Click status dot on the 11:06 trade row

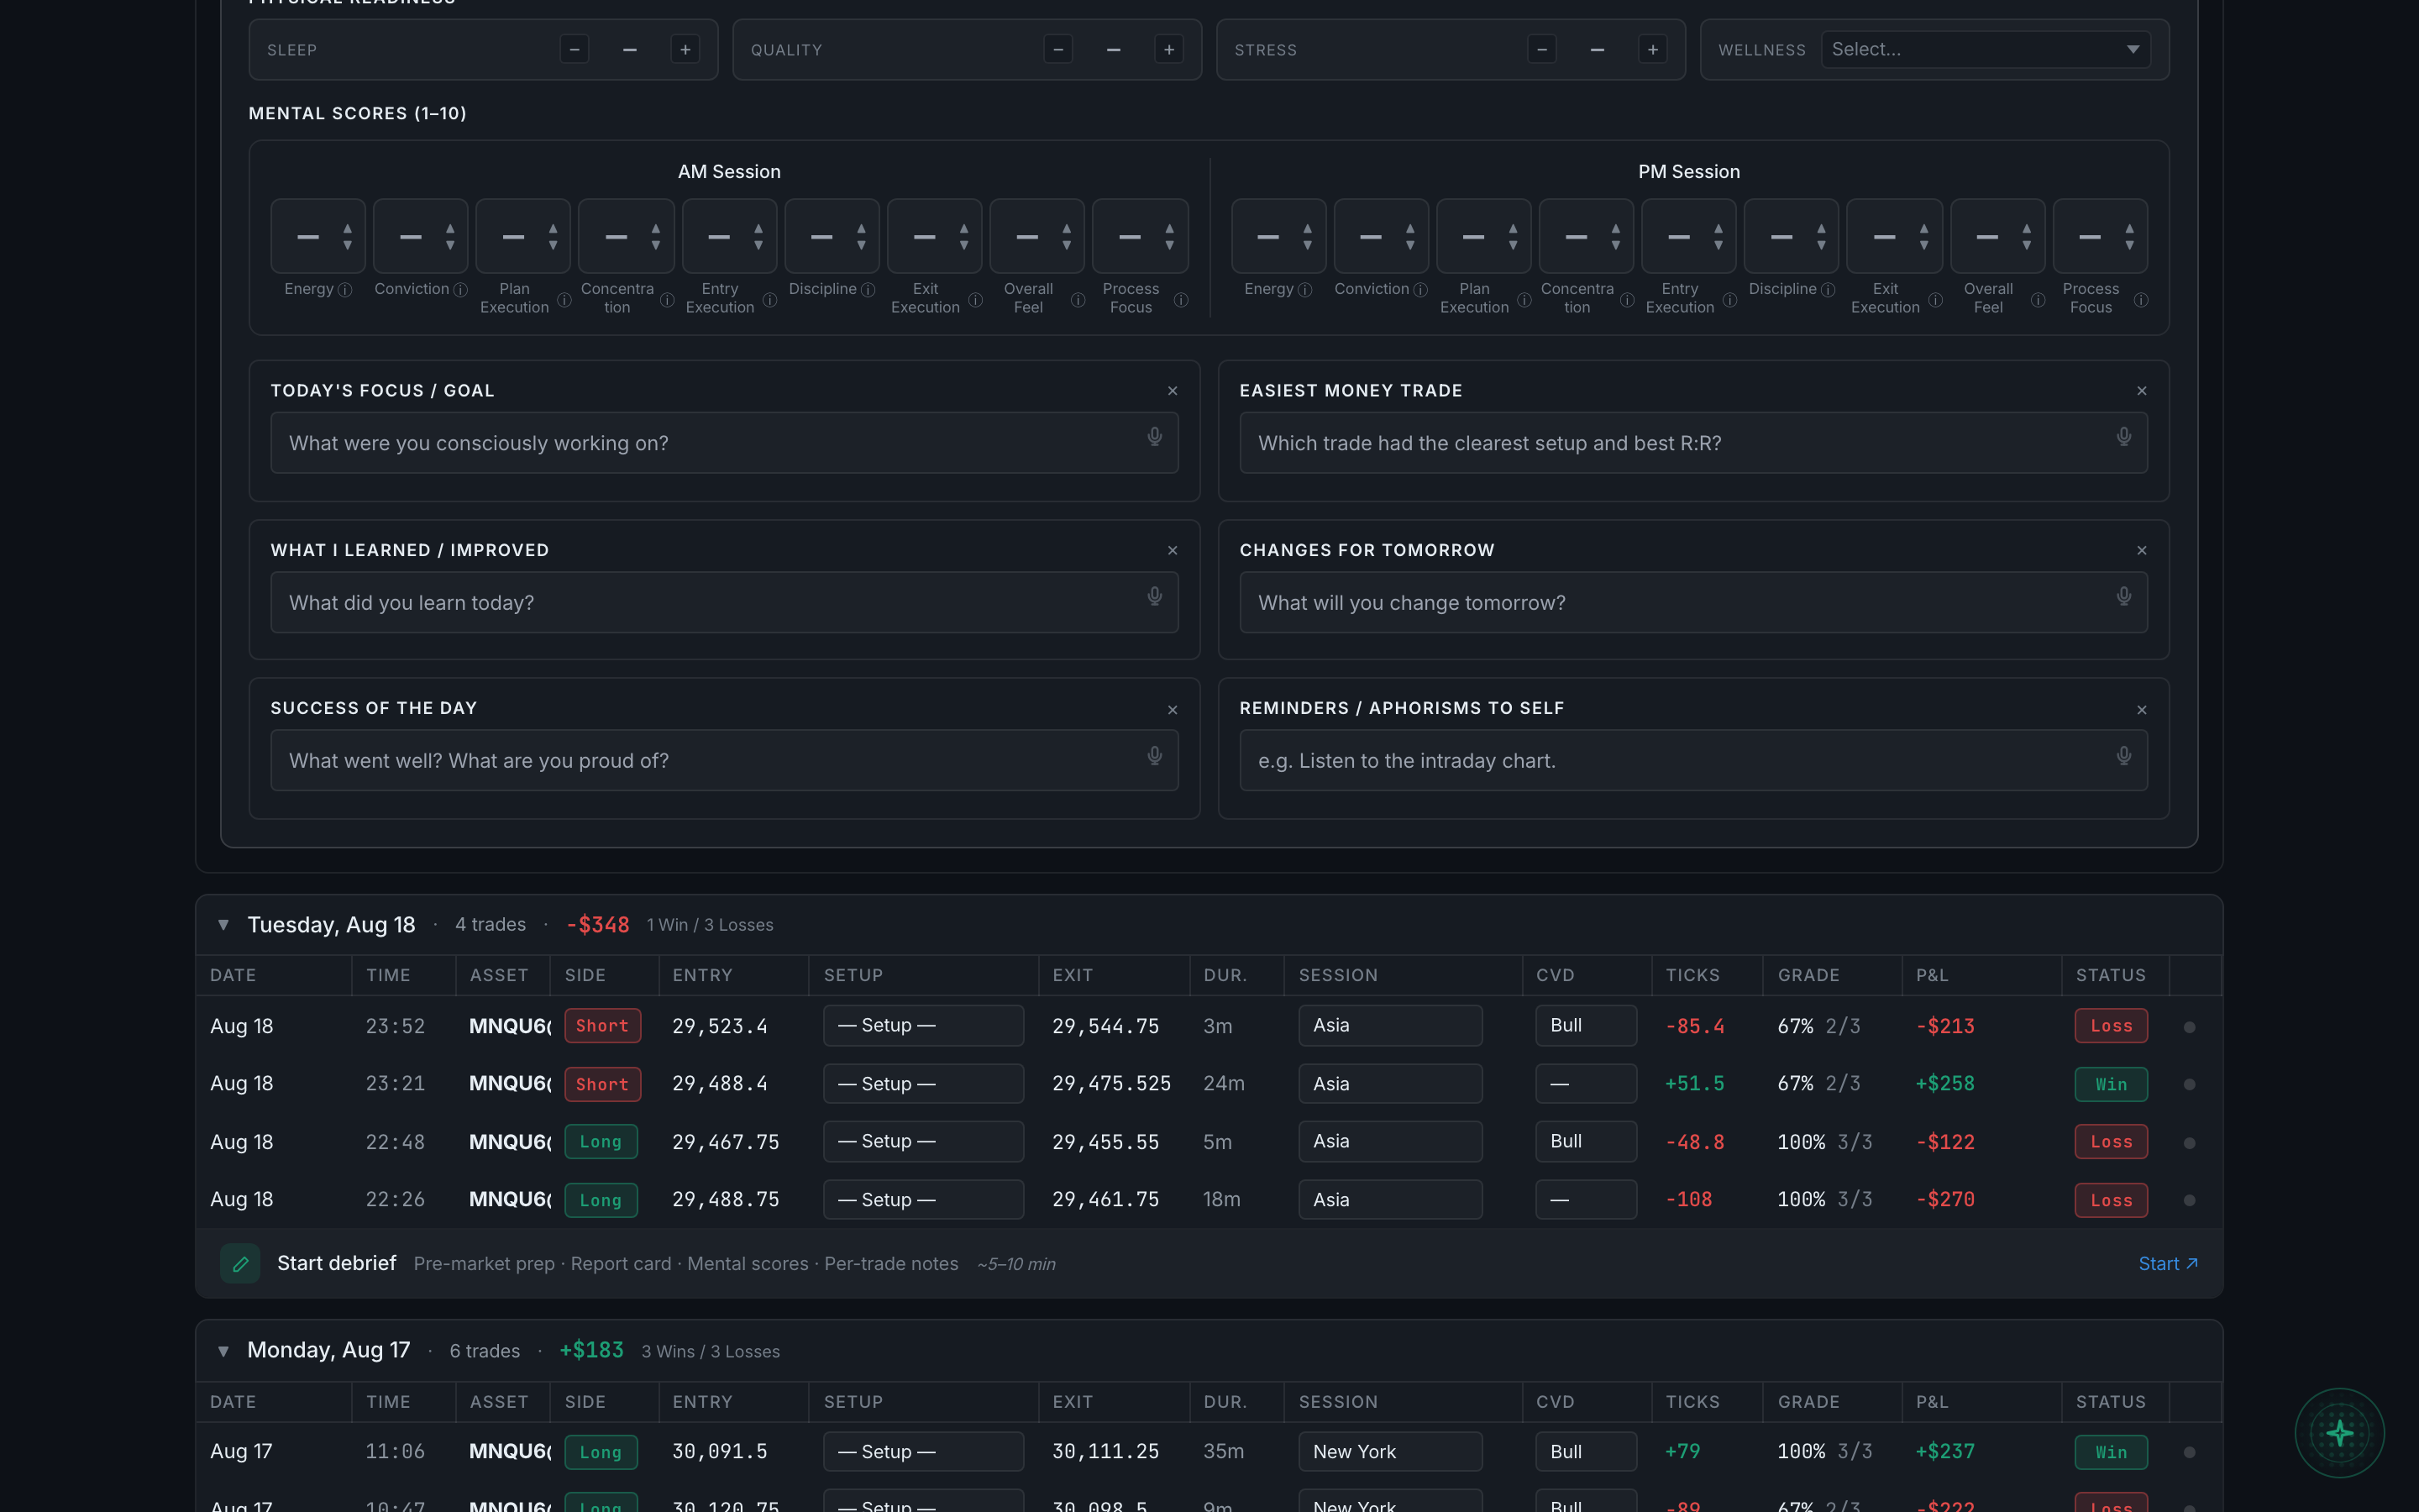point(2190,1452)
